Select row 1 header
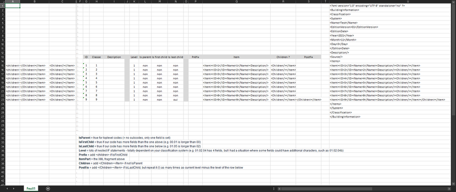The image size is (456, 192). coord(3,5)
